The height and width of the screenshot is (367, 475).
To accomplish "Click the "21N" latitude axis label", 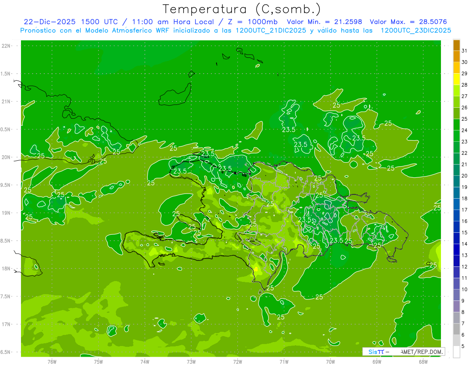I will (6, 101).
